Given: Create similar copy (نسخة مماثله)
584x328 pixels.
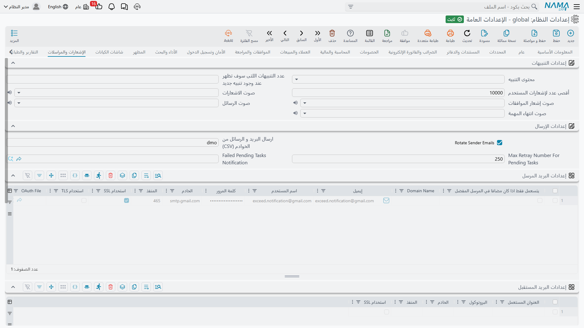Looking at the screenshot, I should point(506,33).
